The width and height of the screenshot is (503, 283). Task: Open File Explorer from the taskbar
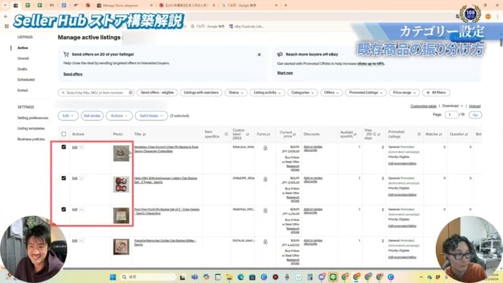[x=229, y=277]
